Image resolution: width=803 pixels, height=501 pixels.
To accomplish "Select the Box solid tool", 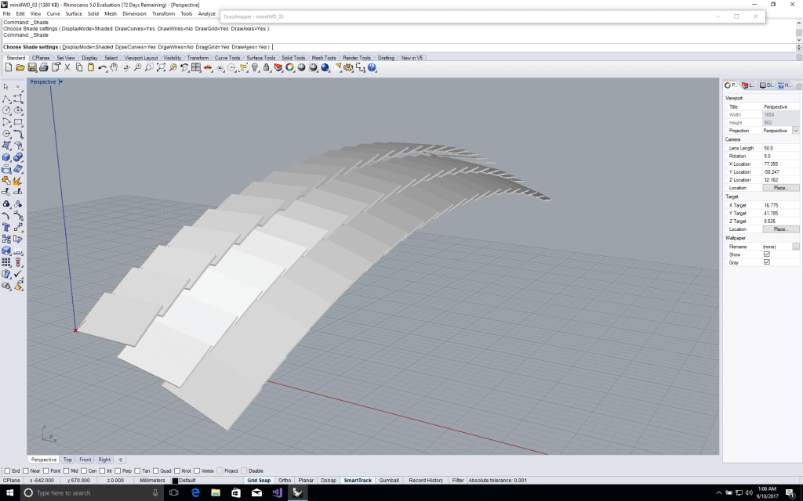I will coord(6,157).
